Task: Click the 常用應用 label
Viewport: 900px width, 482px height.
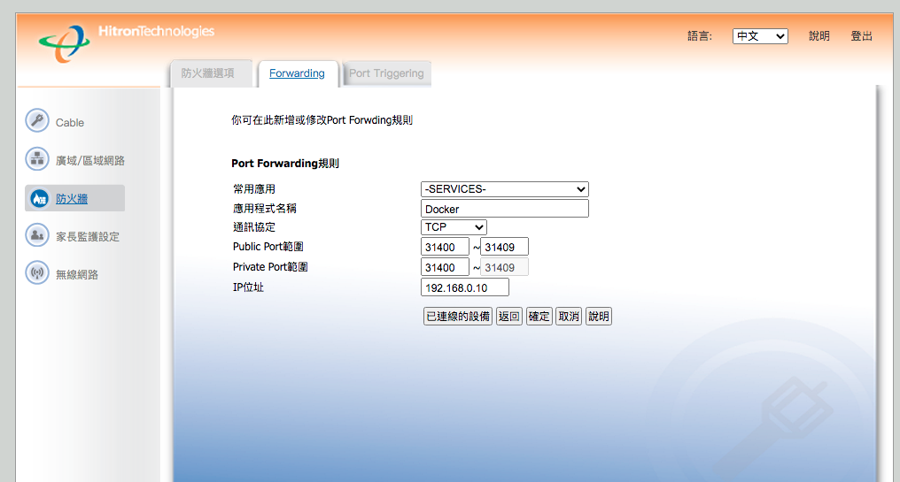Action: (x=254, y=189)
